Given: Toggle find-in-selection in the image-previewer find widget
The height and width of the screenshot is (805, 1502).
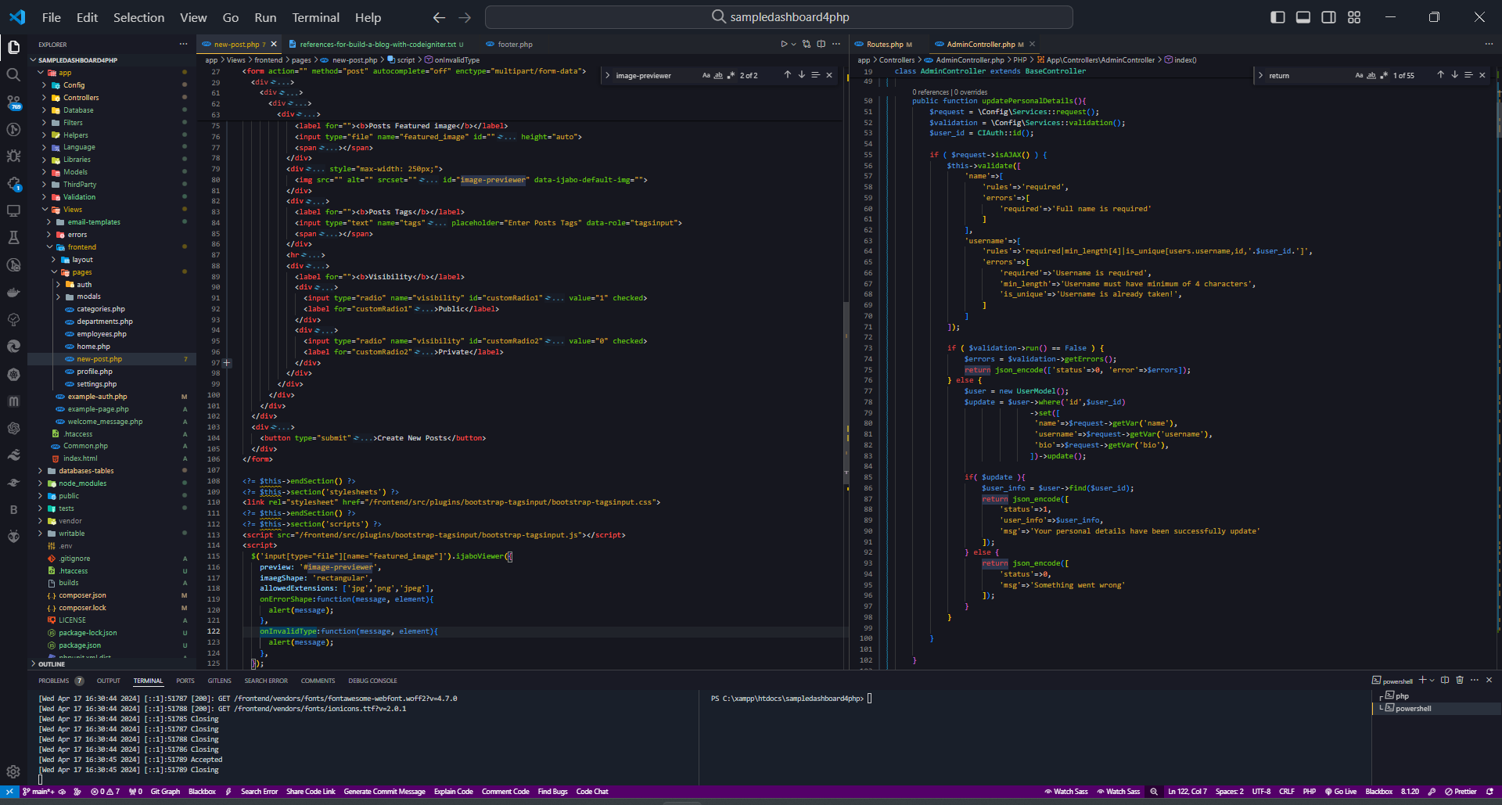Looking at the screenshot, I should pos(815,75).
